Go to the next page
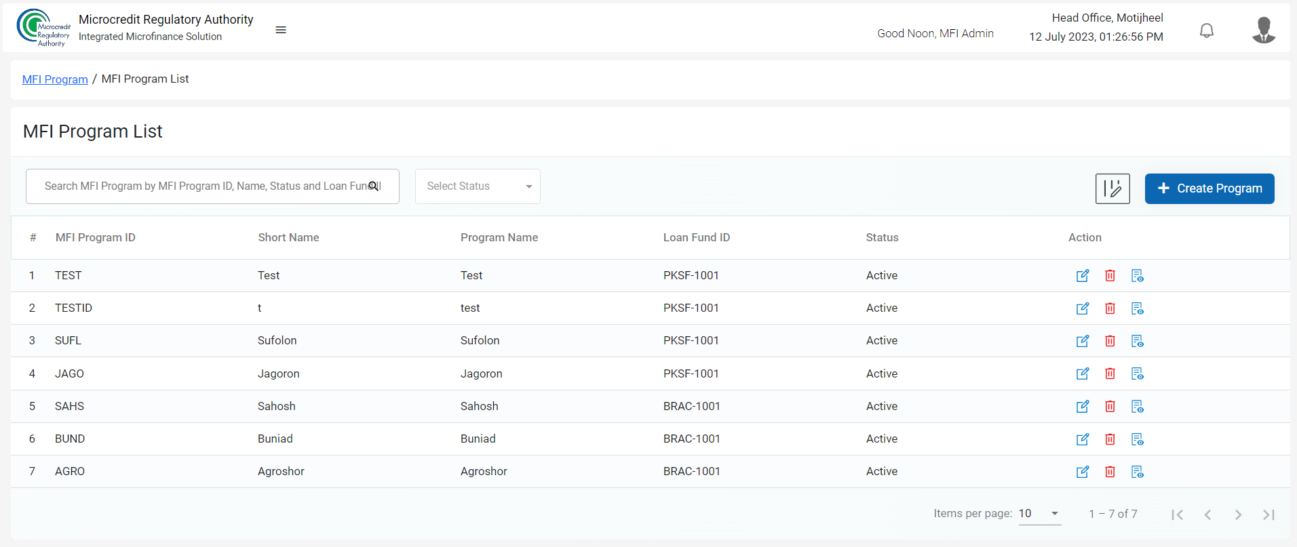 tap(1238, 514)
